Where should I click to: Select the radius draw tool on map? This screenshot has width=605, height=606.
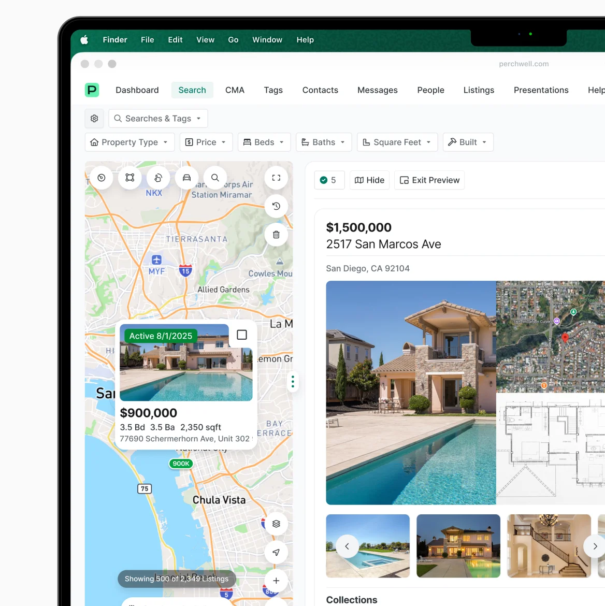coord(102,178)
